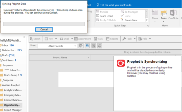
Task: Click the Tools wrench button
Action: point(127,39)
